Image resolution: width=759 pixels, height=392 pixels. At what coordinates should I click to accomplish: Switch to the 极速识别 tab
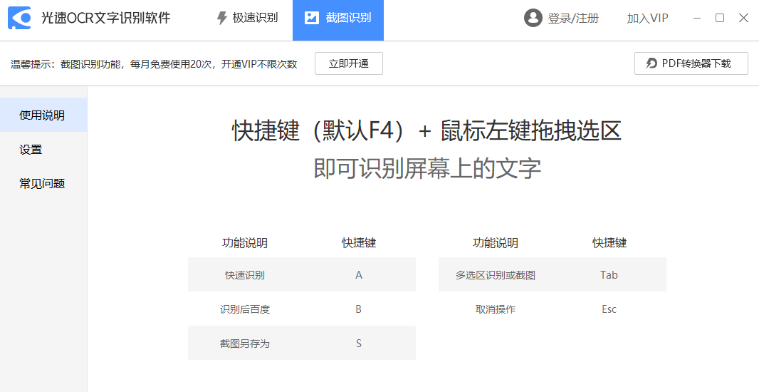point(247,19)
